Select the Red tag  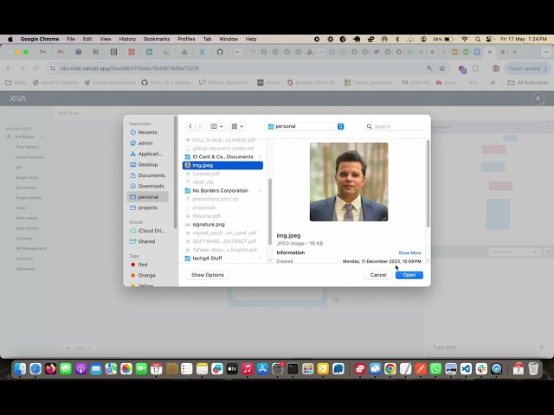(142, 265)
